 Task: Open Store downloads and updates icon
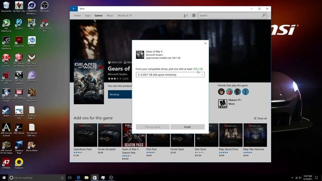coord(185,16)
